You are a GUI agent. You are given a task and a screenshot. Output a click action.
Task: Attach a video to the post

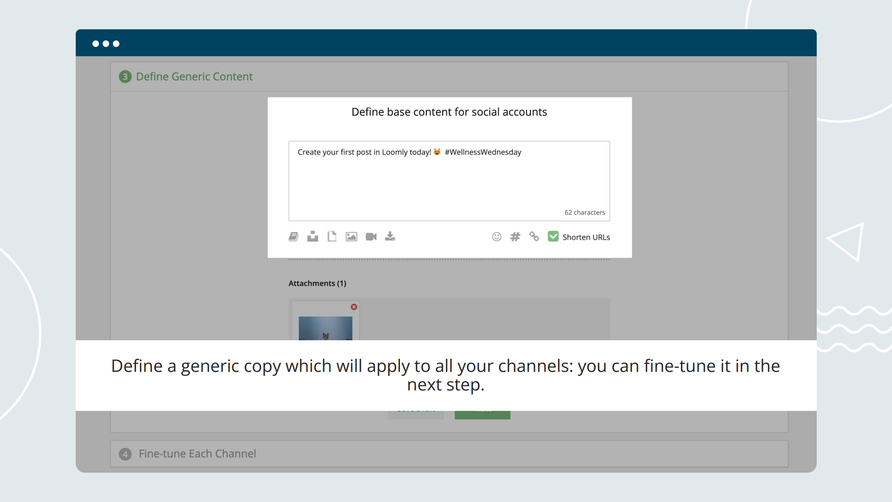[371, 237]
